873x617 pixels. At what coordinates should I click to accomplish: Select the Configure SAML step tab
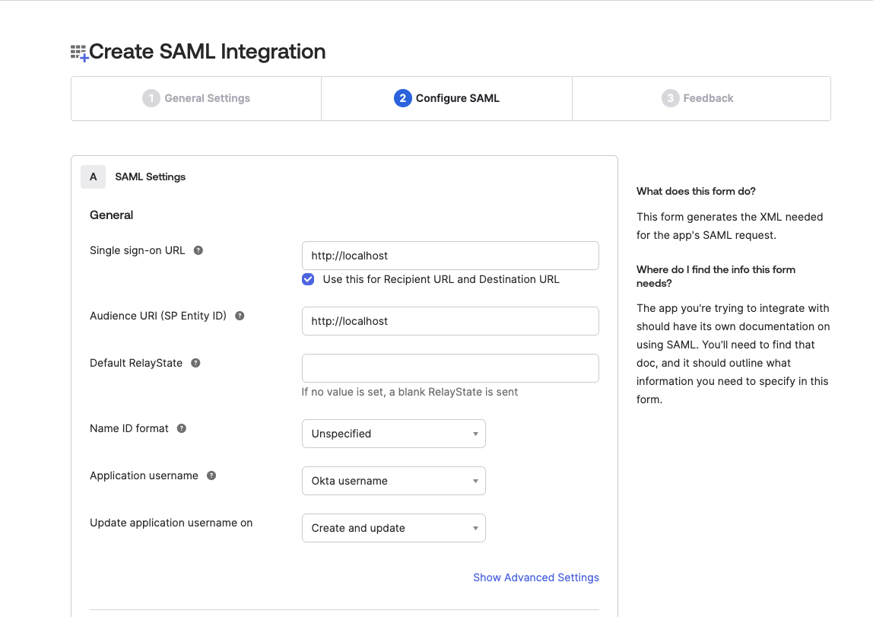click(446, 98)
